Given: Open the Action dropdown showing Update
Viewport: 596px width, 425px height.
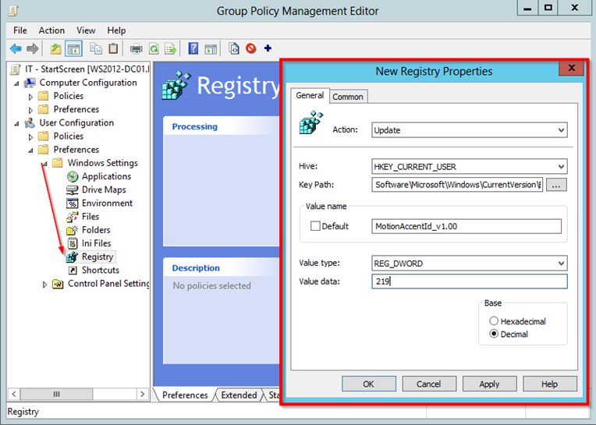Looking at the screenshot, I should tap(470, 130).
